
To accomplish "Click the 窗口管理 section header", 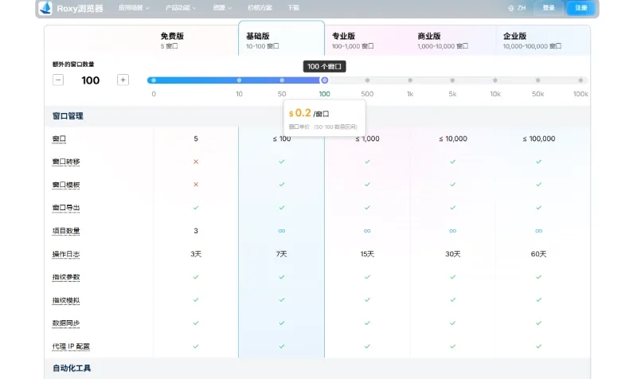I will click(68, 116).
